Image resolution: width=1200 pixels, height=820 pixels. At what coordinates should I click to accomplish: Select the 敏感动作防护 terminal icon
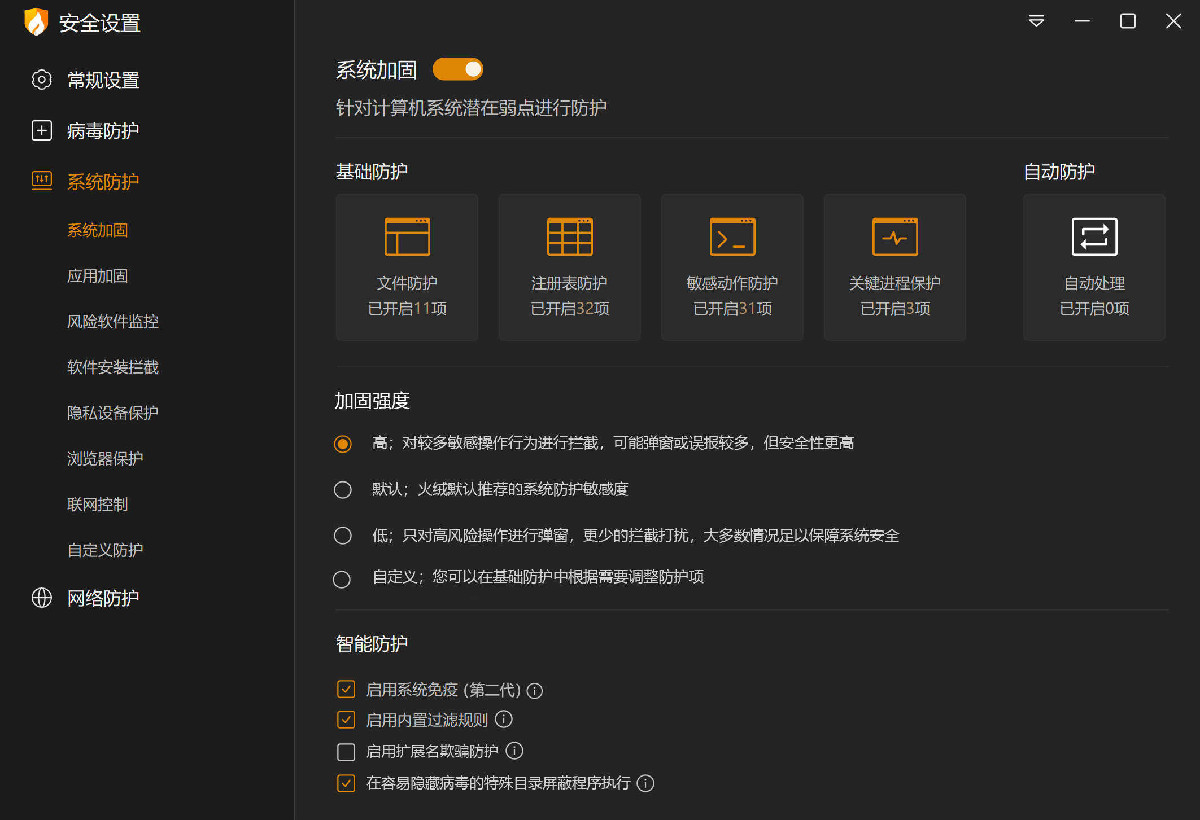tap(732, 237)
